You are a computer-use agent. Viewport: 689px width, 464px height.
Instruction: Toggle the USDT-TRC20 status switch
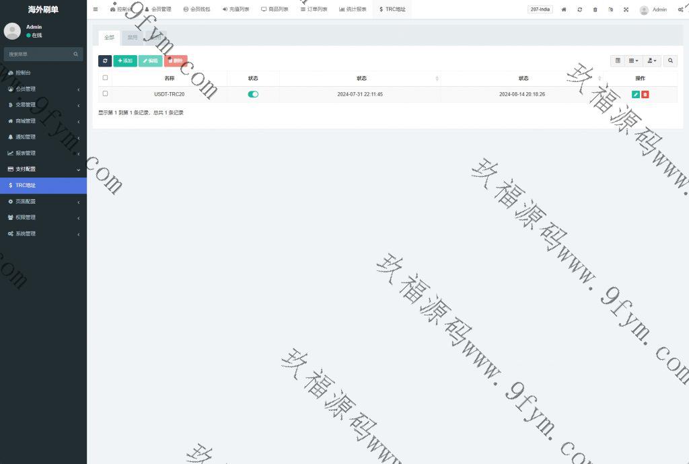(x=253, y=94)
